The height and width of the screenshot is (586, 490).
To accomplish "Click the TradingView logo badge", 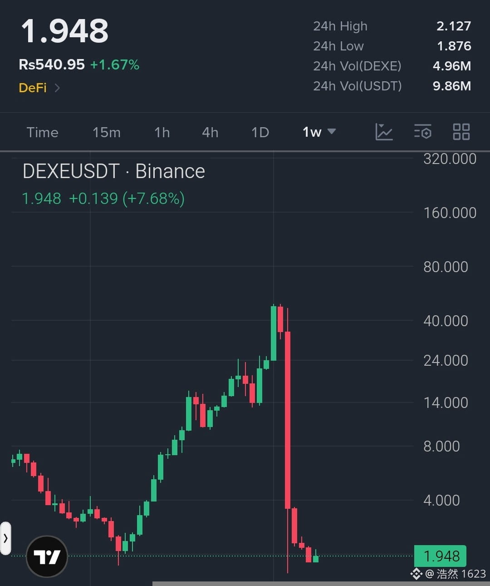I will pyautogui.click(x=47, y=556).
